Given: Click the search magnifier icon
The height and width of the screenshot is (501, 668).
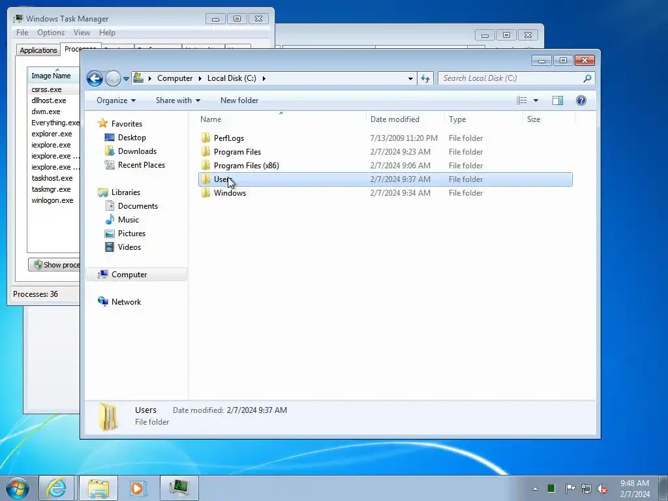Looking at the screenshot, I should [587, 78].
